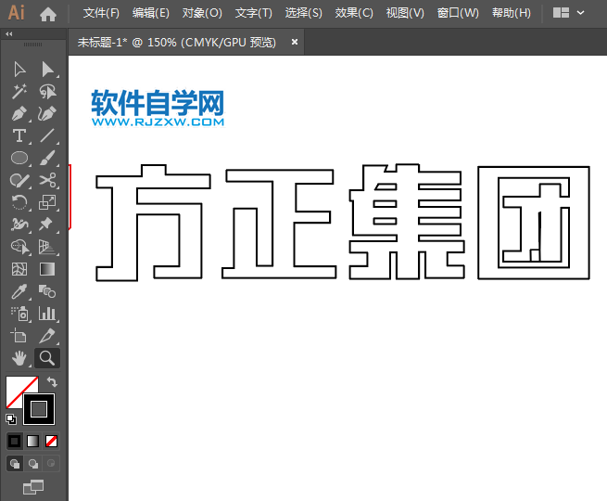
Task: Pick the Blend tool
Action: pyautogui.click(x=47, y=291)
